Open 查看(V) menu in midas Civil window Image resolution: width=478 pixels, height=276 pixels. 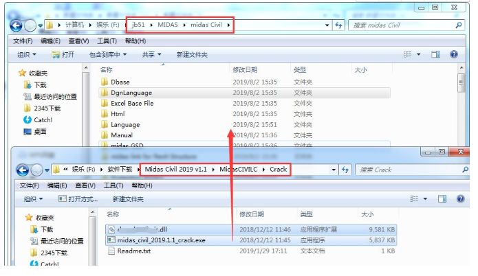[78, 41]
